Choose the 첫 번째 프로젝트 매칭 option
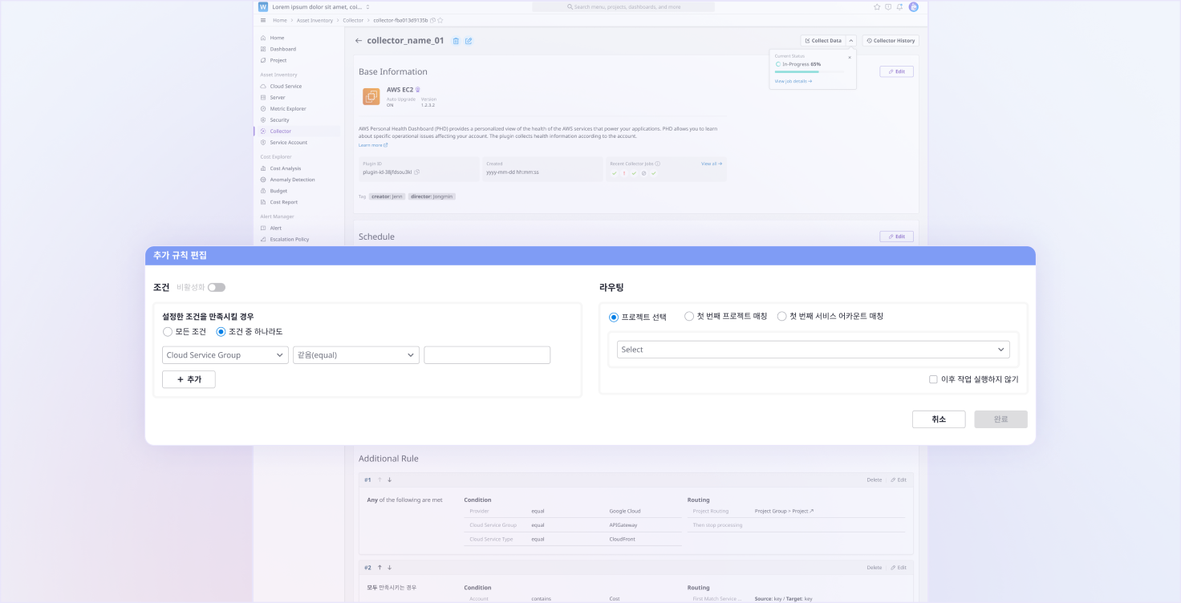The height and width of the screenshot is (603, 1181). click(689, 317)
